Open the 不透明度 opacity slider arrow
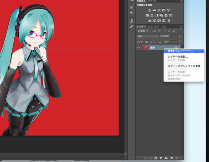 [x=180, y=36]
